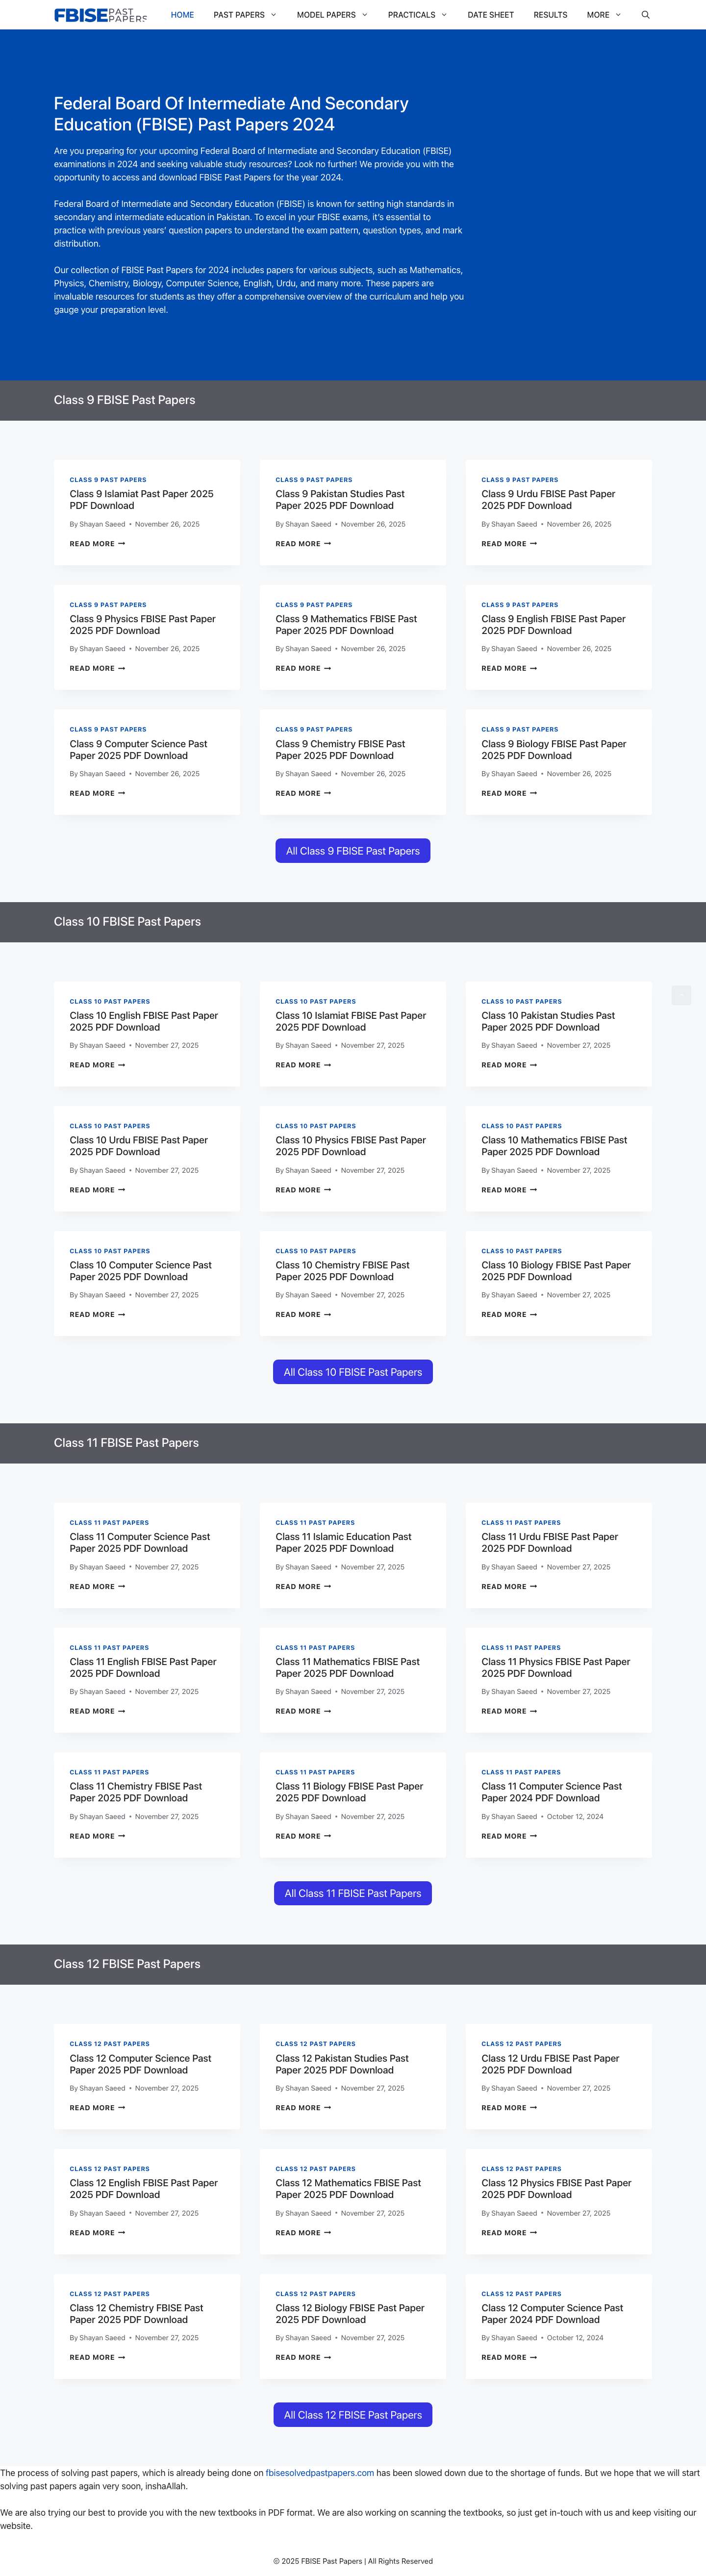
Task: Open Class 11 English FBISE Past Paper title
Action: 143,1667
